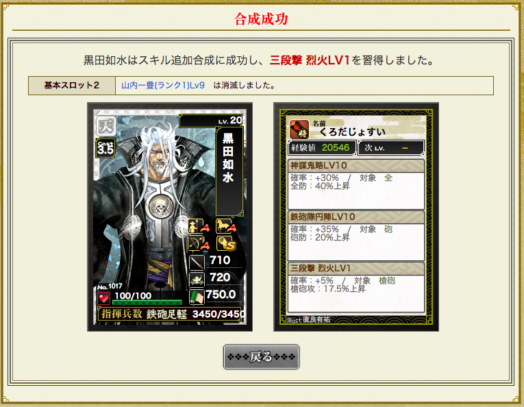Click the sword attack stat icon
This screenshot has width=524, height=407.
[197, 262]
